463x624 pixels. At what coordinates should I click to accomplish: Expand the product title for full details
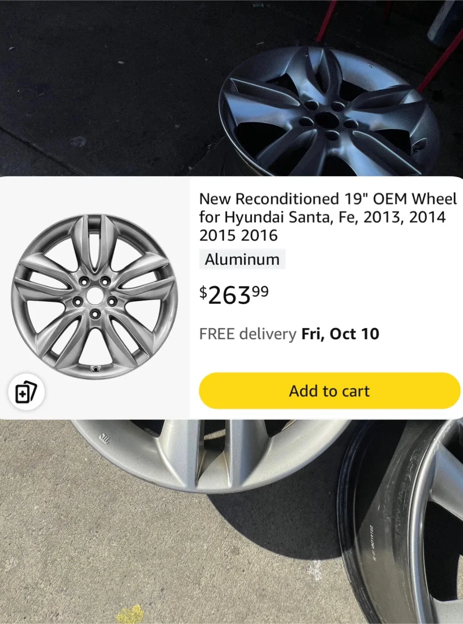point(328,216)
